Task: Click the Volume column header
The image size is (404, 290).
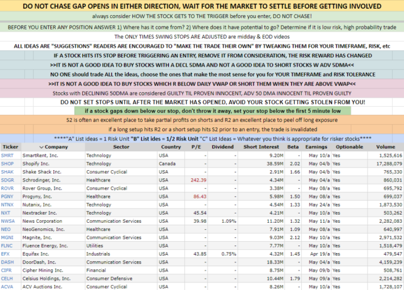Action: coord(385,147)
